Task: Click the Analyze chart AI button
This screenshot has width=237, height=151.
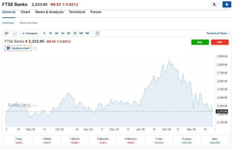Action: (x=18, y=48)
